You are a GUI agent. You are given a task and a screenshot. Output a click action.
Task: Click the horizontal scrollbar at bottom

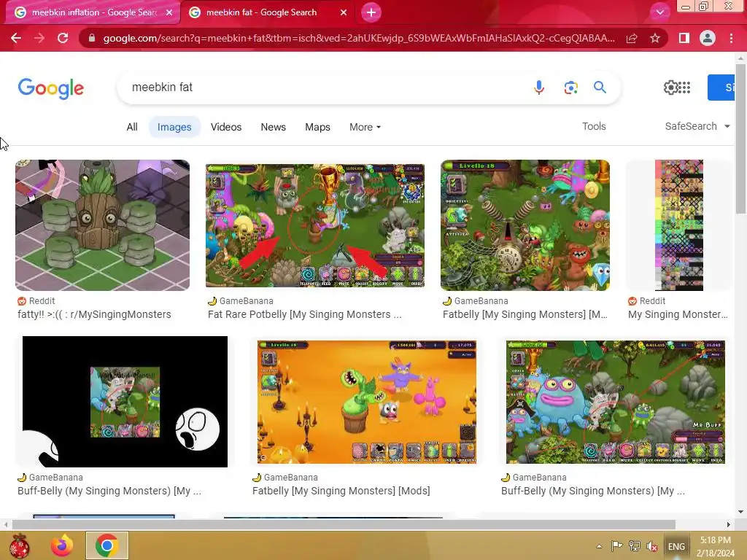pos(344,524)
